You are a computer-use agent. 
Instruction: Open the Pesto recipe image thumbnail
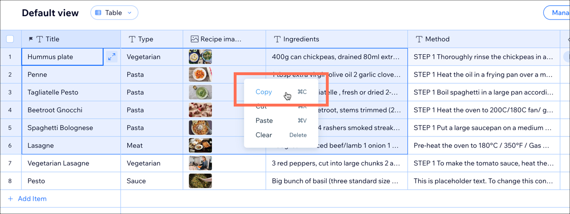(x=200, y=181)
